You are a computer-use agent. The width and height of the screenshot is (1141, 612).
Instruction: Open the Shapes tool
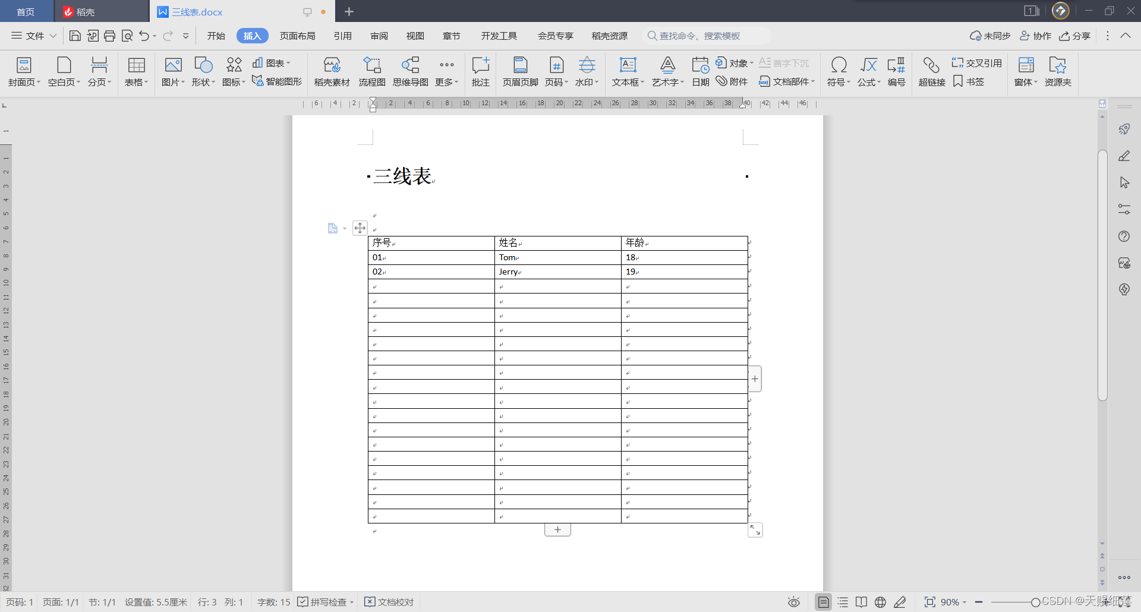pos(203,72)
